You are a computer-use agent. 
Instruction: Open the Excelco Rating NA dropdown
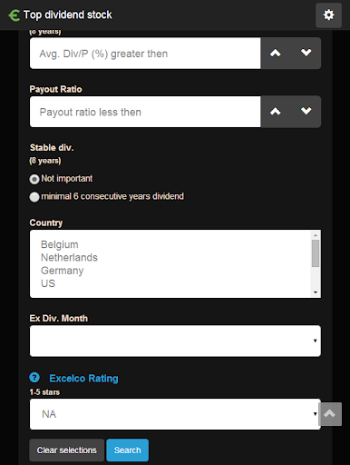[175, 414]
